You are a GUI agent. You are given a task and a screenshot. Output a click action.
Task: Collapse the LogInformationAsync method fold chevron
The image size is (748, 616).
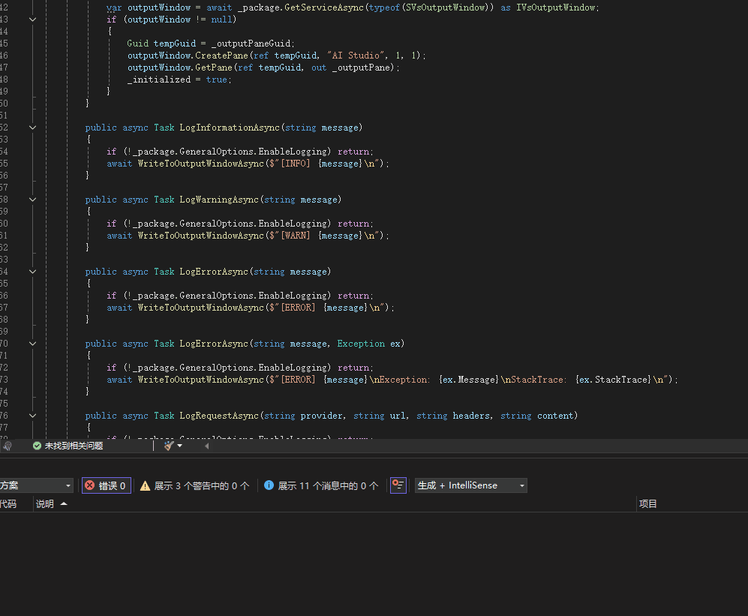click(32, 127)
